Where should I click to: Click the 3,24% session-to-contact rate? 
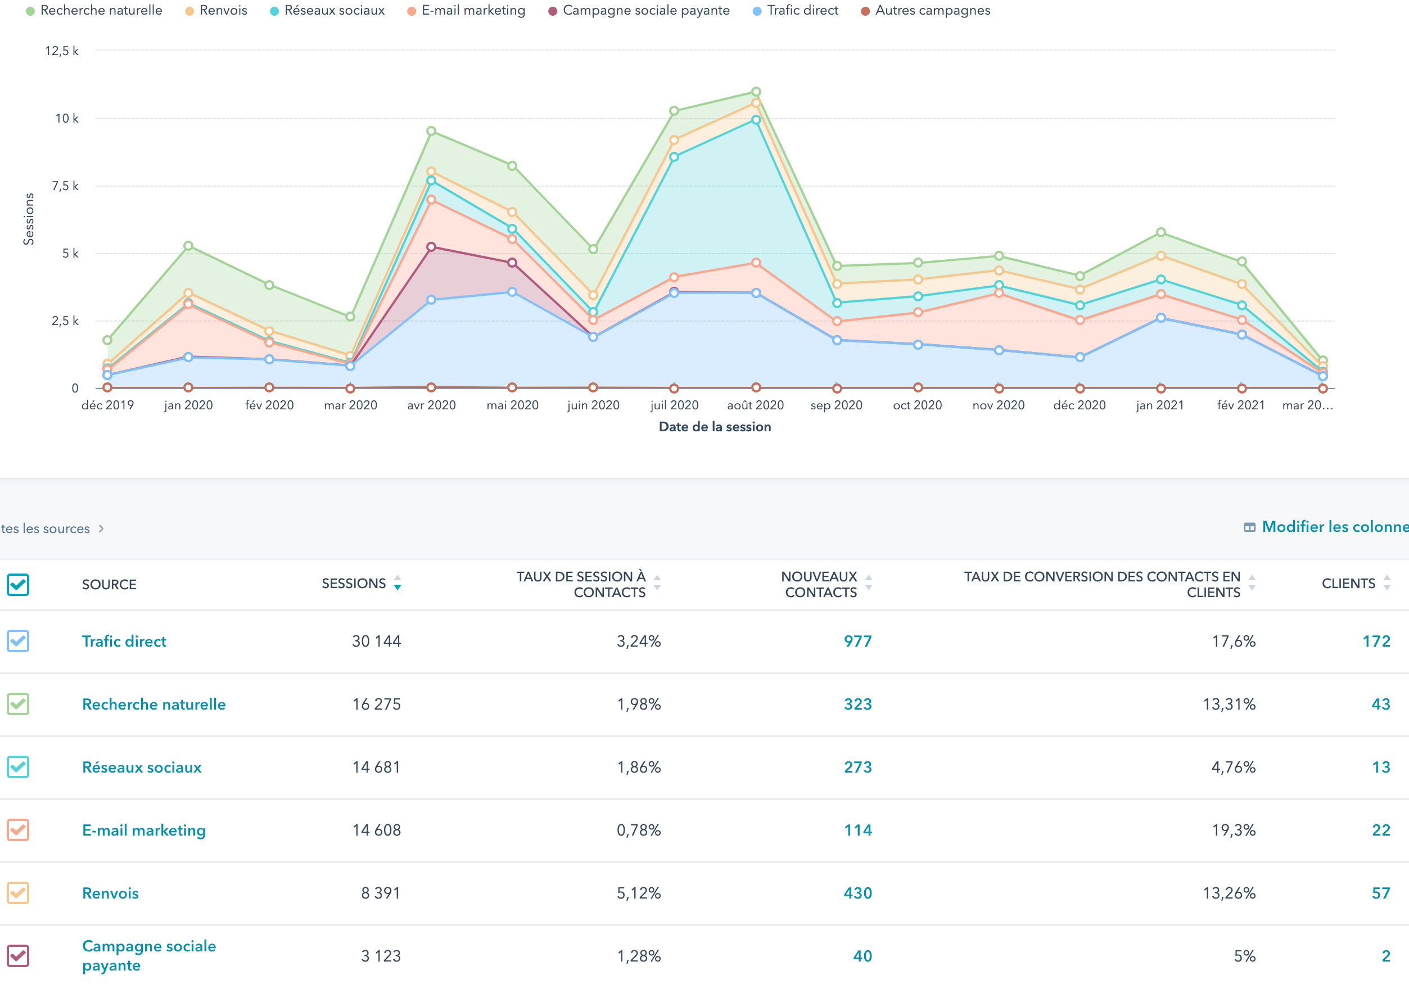pyautogui.click(x=639, y=641)
